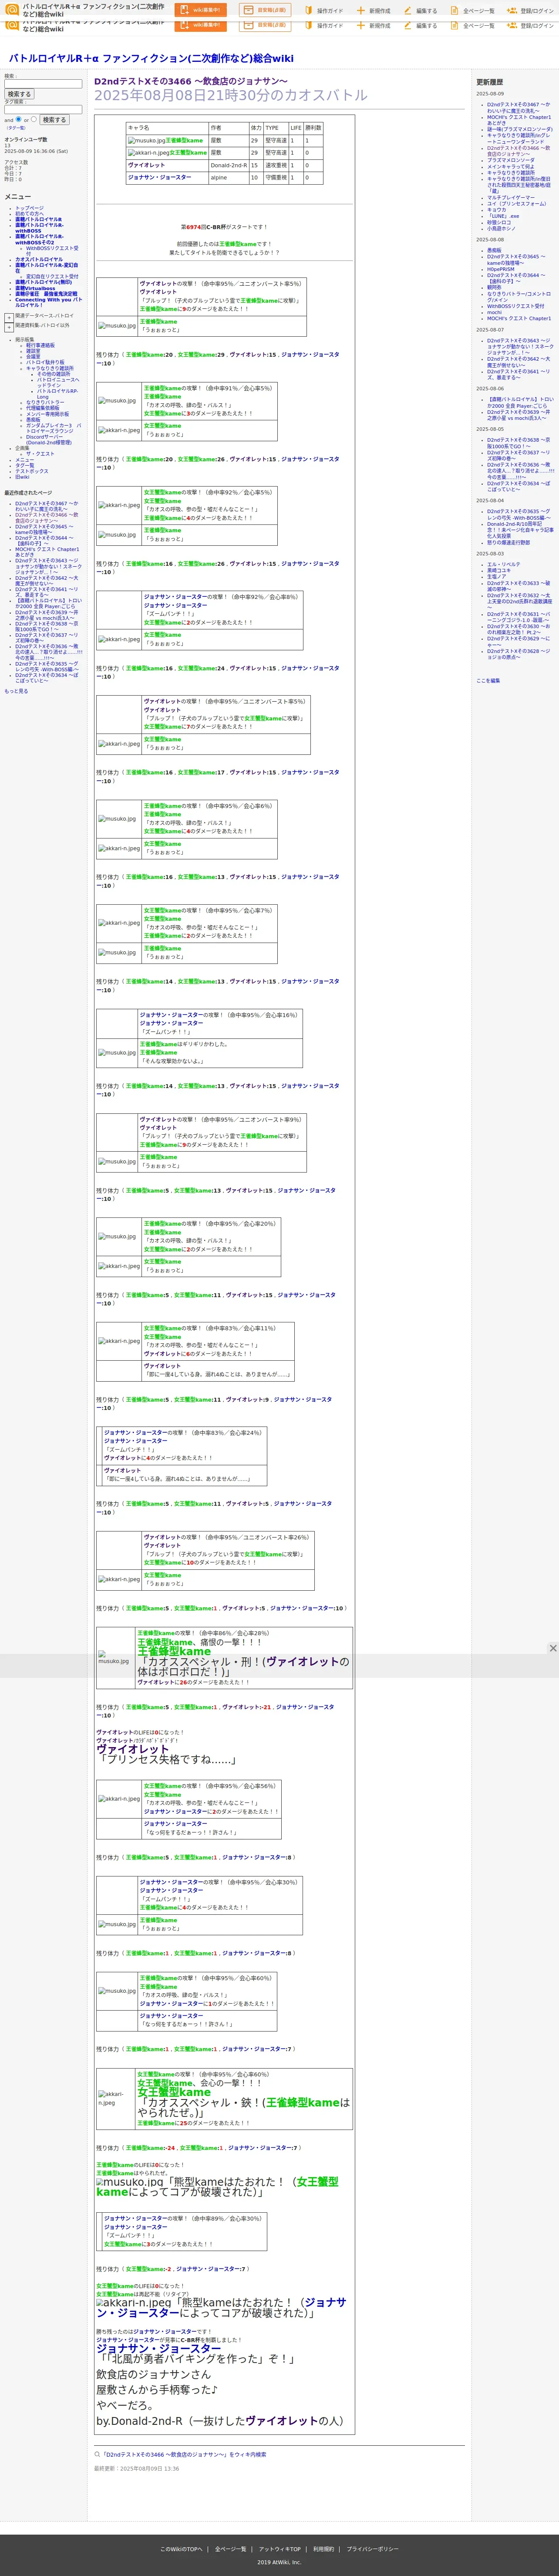Image resolution: width=559 pixels, height=2576 pixels.
Task: Open ザ・クエスト link
Action: [x=40, y=454]
